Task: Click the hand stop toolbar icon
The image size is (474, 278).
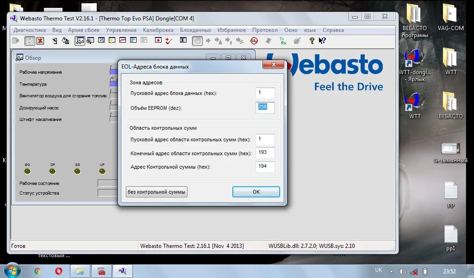Action: [197, 40]
